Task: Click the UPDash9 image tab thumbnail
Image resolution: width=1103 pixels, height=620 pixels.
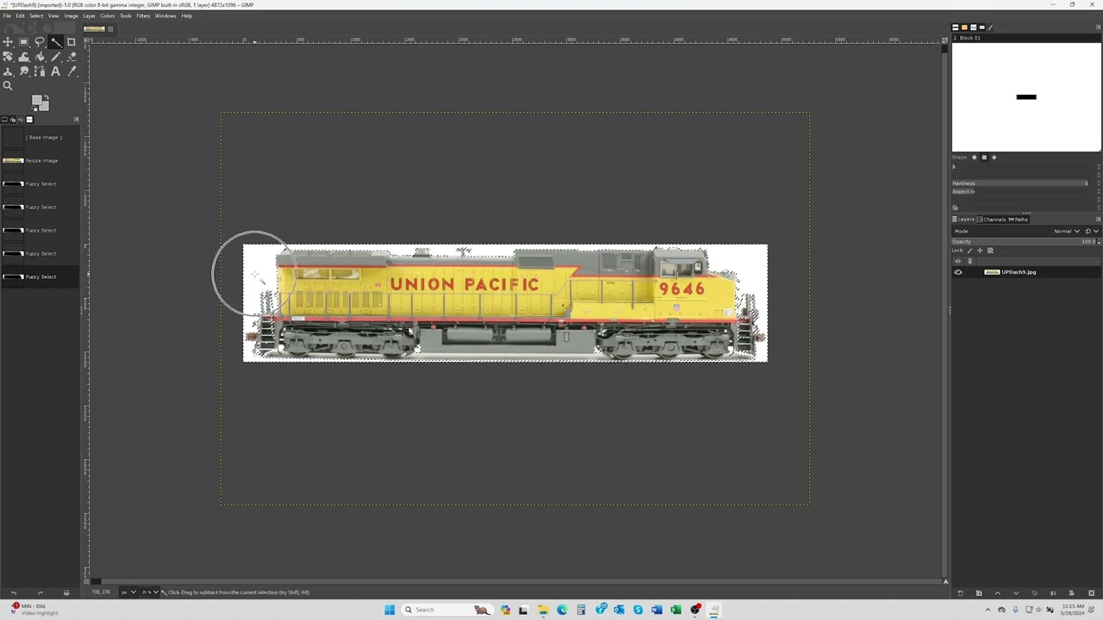Action: click(95, 29)
